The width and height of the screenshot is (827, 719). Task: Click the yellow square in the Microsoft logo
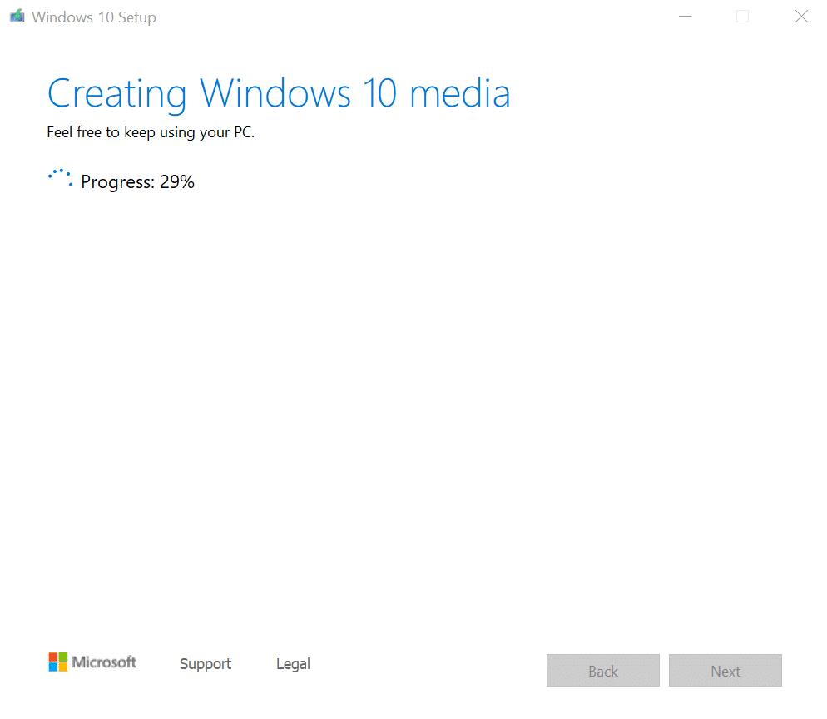click(x=62, y=667)
